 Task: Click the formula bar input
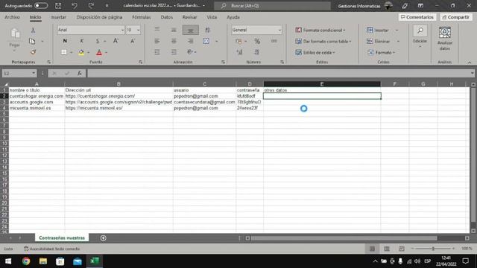pyautogui.click(x=278, y=73)
